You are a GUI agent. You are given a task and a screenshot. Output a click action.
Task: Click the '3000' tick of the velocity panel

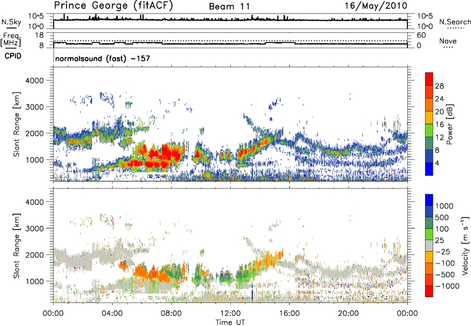click(x=34, y=228)
